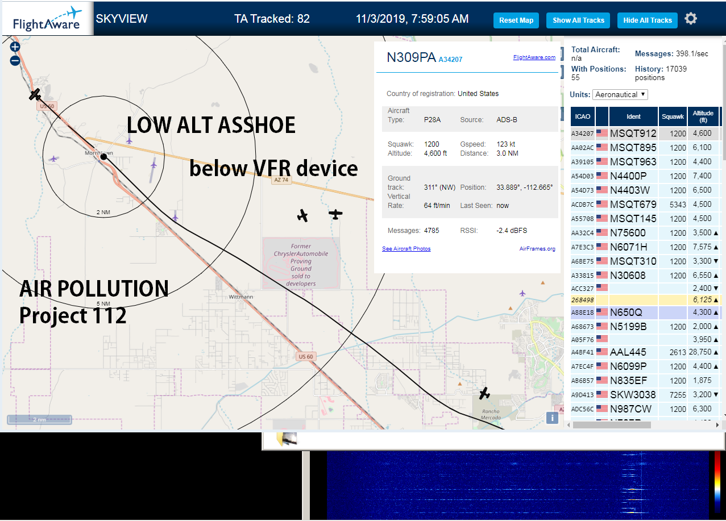Select the N650Q aircraft row
Screen dimensions: 726x521
[646, 312]
